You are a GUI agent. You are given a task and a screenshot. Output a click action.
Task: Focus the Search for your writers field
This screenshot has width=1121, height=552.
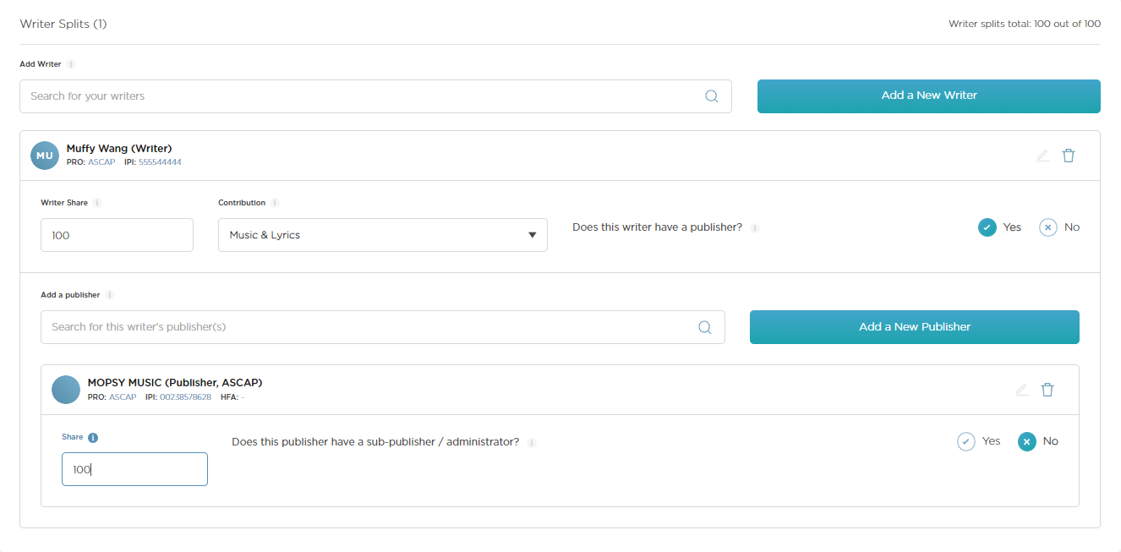pyautogui.click(x=375, y=96)
